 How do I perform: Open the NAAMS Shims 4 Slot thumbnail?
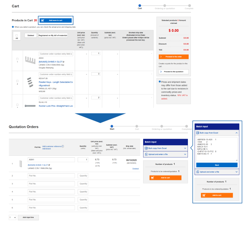pos(30,60)
